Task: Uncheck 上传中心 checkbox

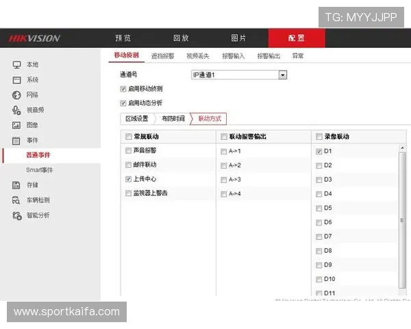Action: pos(128,179)
